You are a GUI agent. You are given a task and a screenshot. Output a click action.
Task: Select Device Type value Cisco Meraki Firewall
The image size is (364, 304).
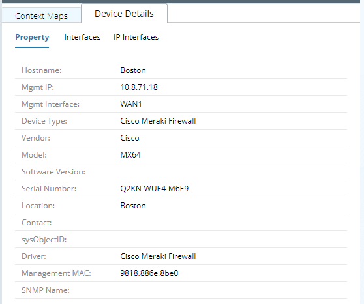click(158, 121)
